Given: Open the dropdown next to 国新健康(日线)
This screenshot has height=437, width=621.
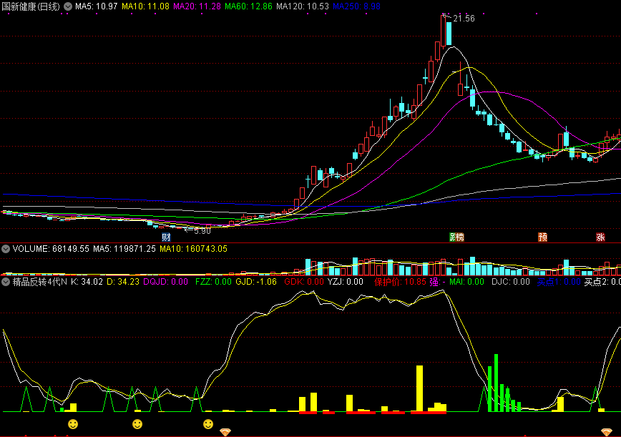Looking at the screenshot, I should point(68,6).
